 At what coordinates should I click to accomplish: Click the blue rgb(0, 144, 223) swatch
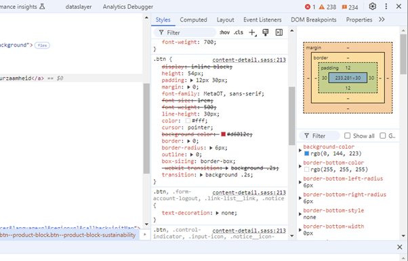pos(306,153)
